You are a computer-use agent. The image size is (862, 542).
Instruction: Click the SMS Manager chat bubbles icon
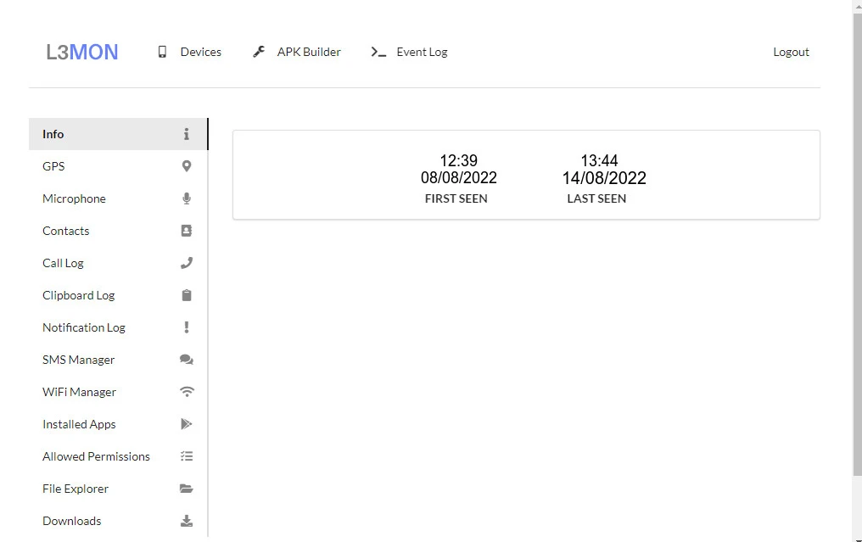tap(187, 360)
